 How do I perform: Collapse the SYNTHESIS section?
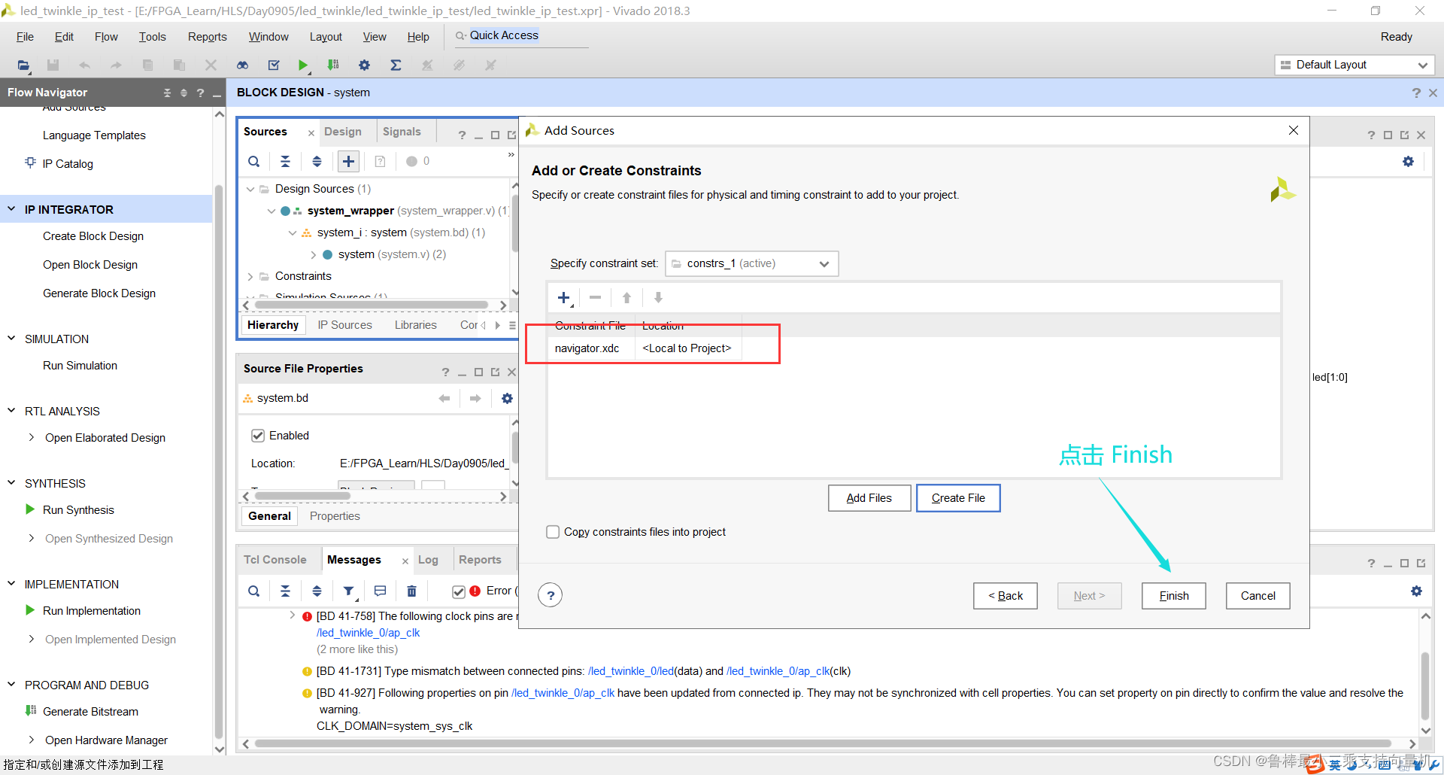tap(11, 483)
